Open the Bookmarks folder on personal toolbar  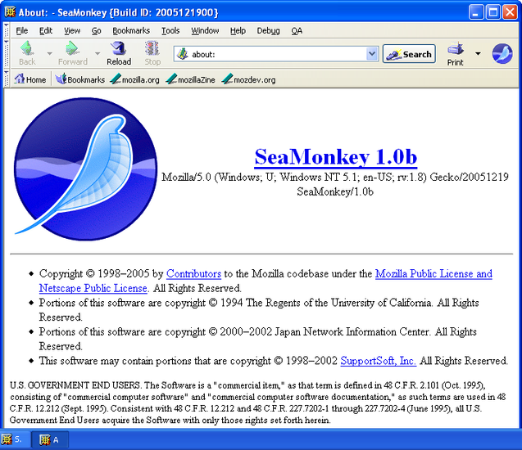(x=80, y=79)
